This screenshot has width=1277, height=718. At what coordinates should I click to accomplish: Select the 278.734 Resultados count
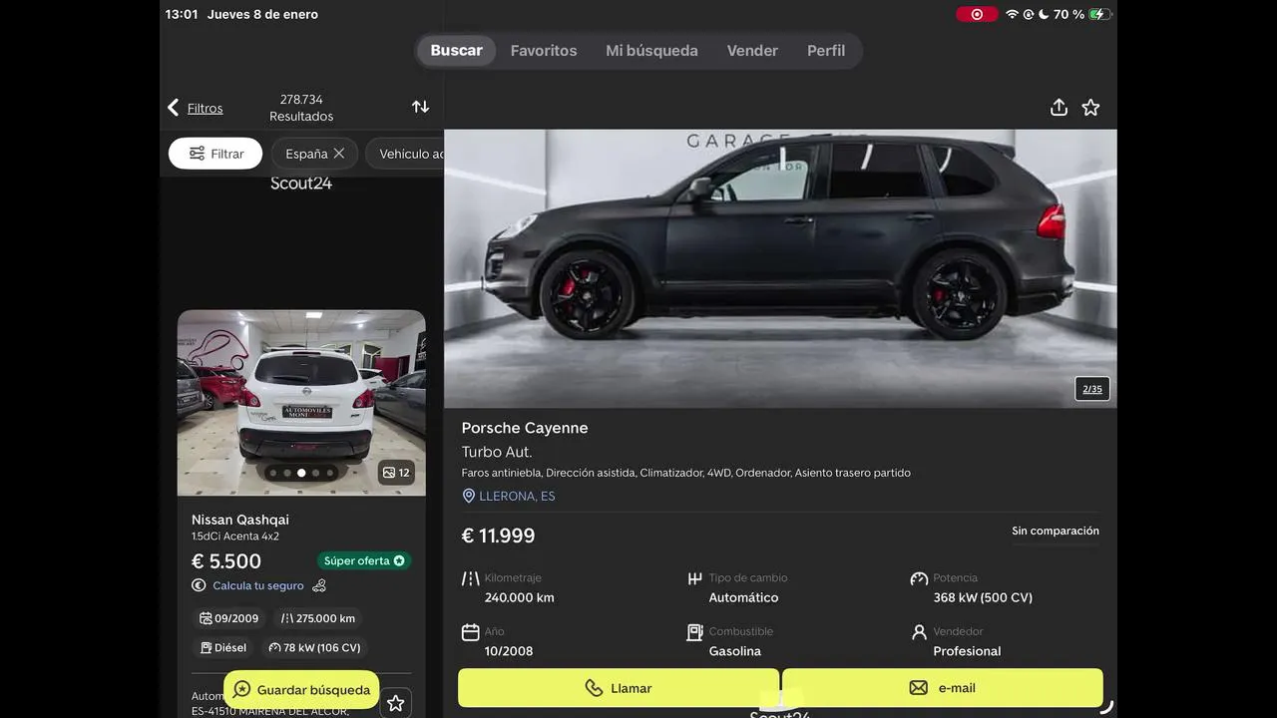click(301, 108)
